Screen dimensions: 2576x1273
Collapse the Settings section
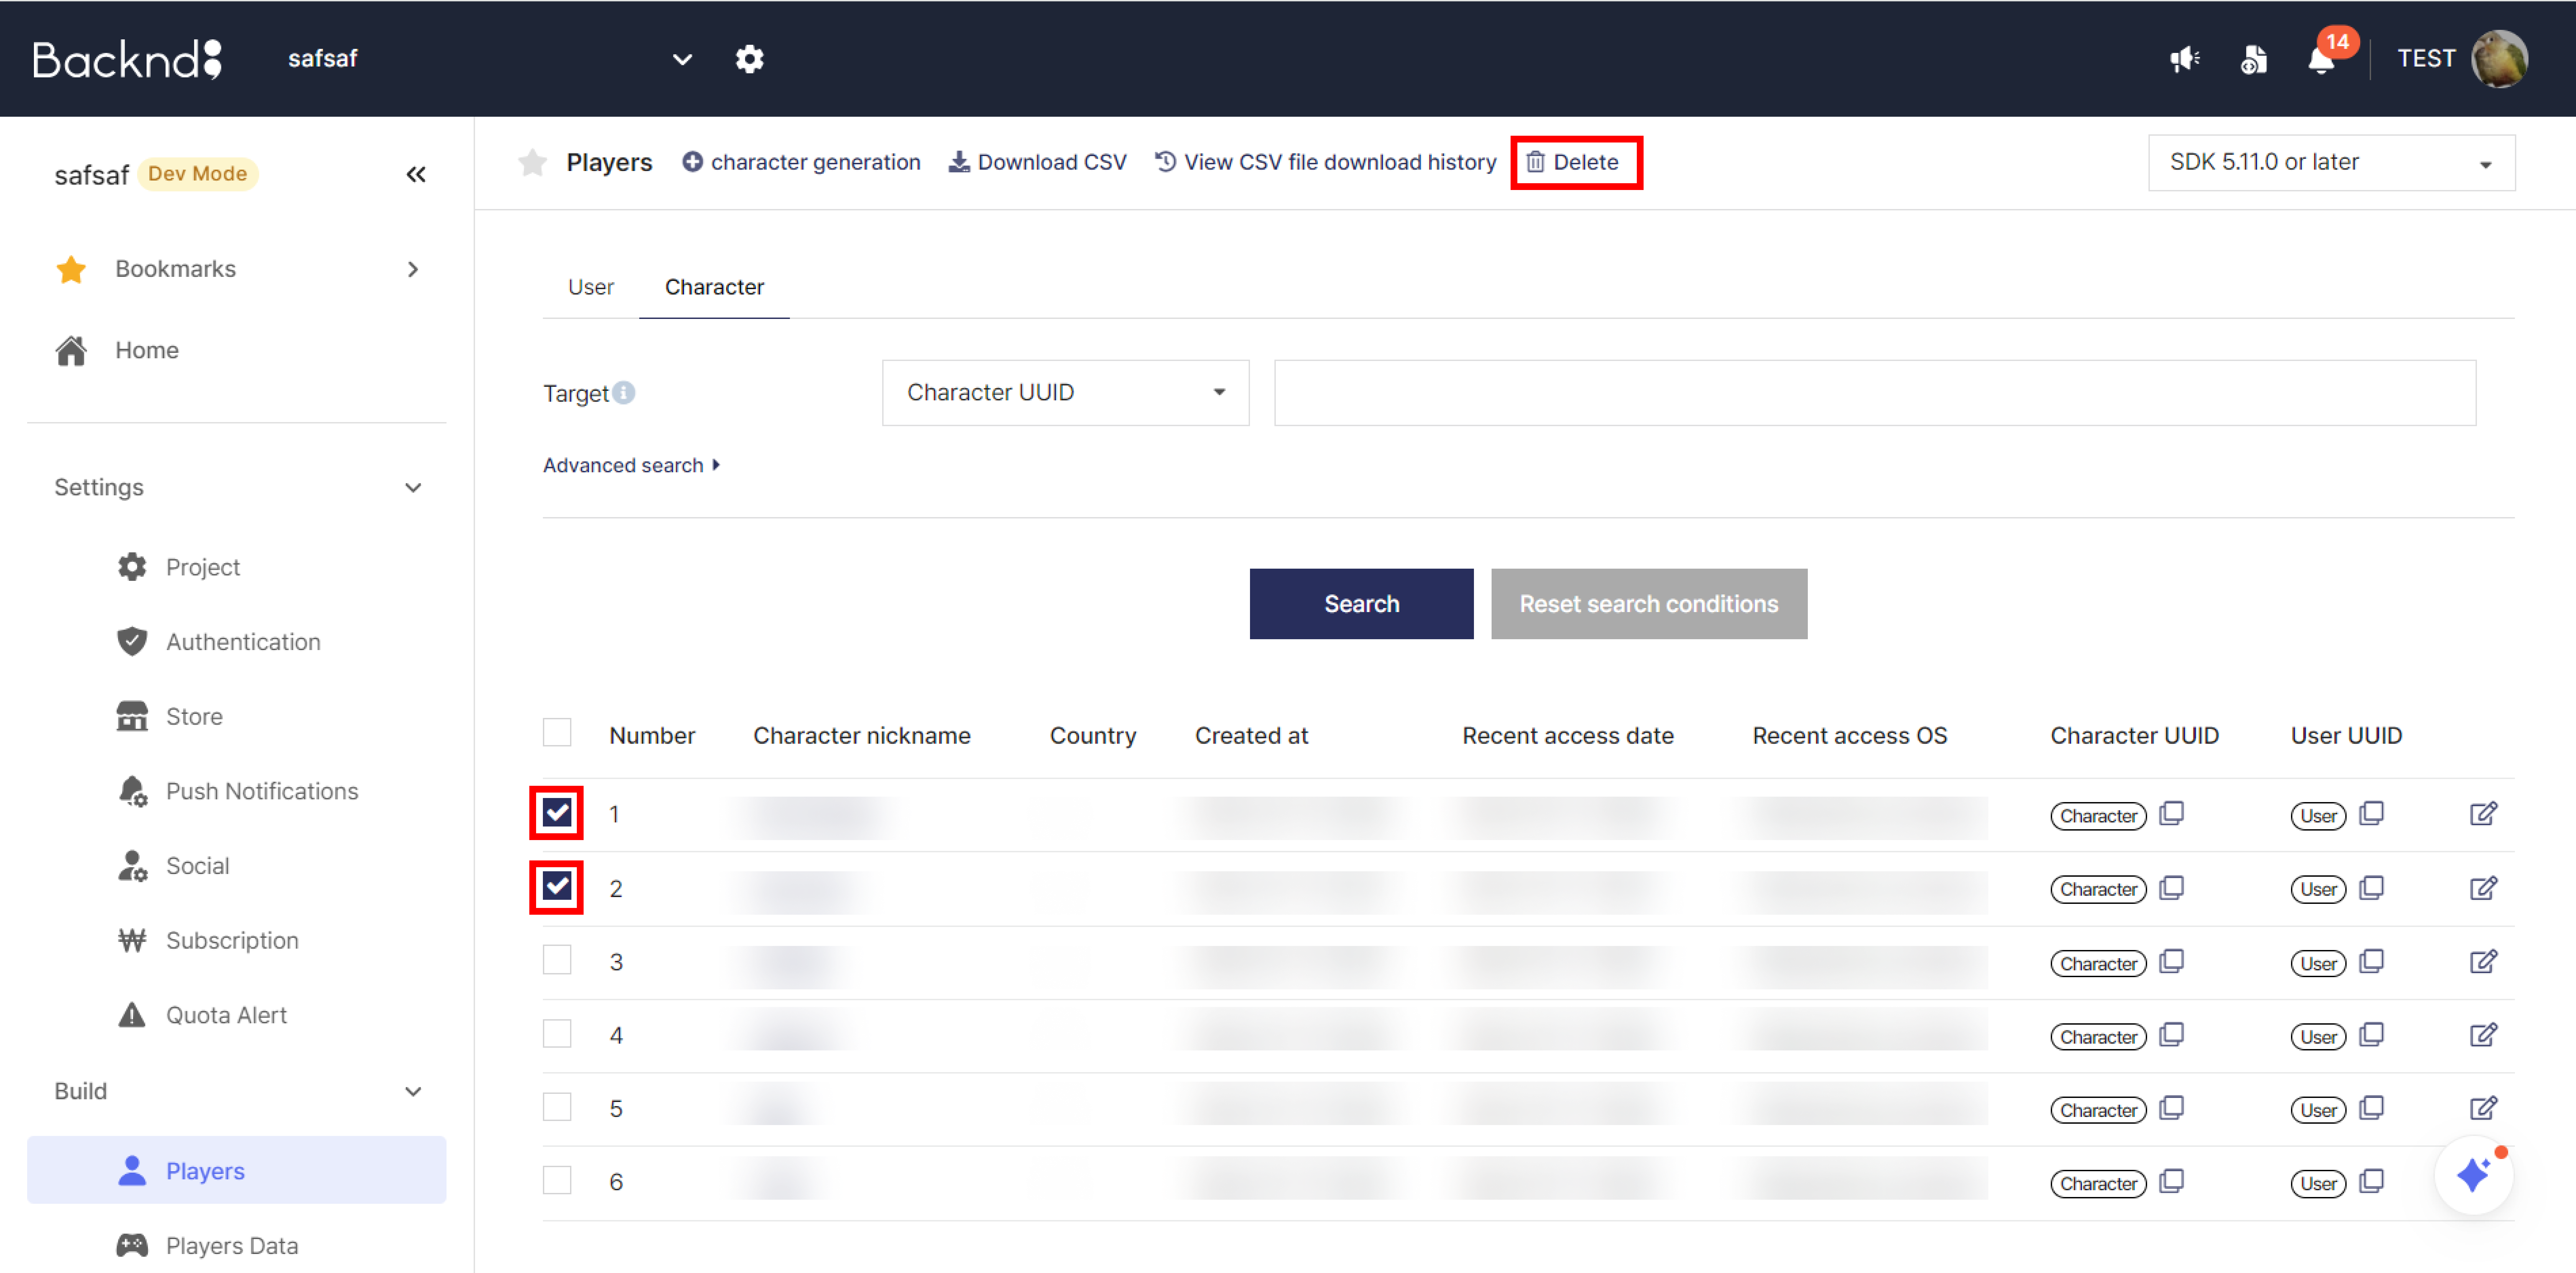[413, 488]
